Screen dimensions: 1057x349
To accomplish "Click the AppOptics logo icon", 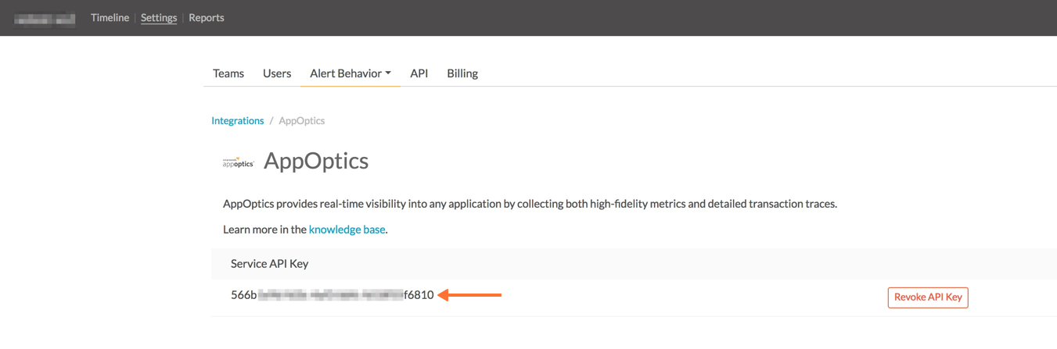I will (x=238, y=162).
